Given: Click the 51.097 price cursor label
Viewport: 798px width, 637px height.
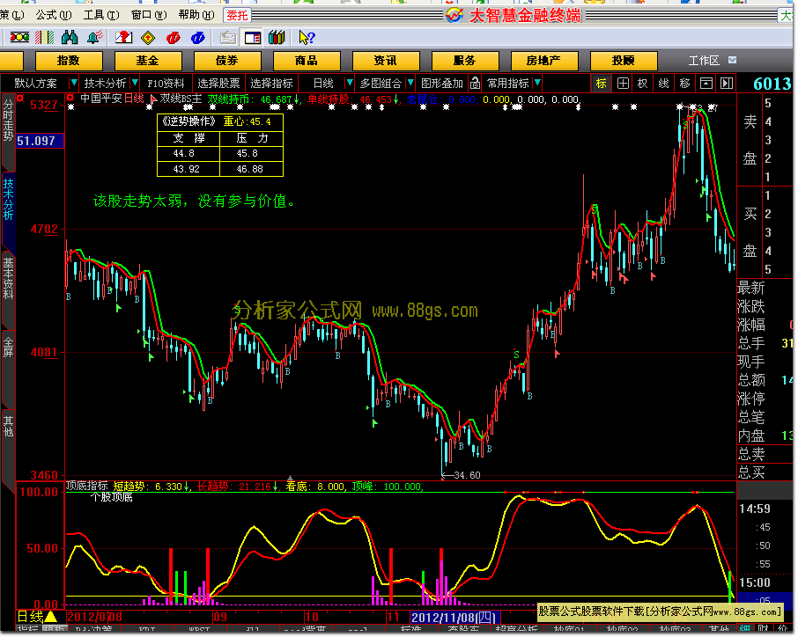Looking at the screenshot, I should [40, 141].
